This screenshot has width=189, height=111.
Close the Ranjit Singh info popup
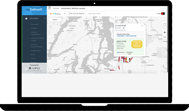[x=145, y=24]
